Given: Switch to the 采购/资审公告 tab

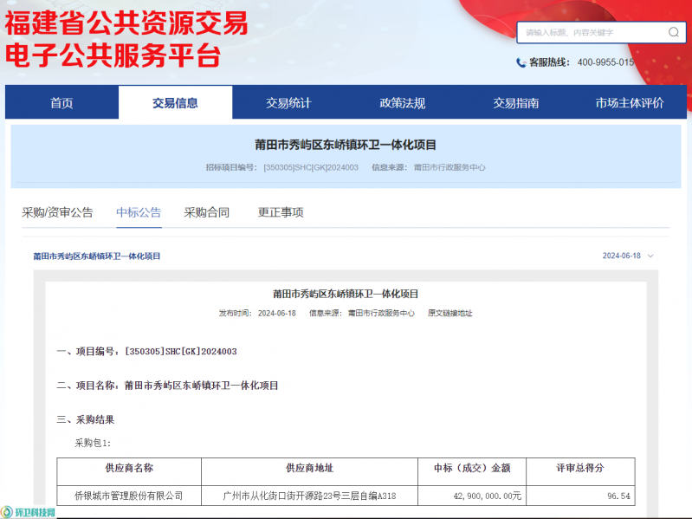Looking at the screenshot, I should pyautogui.click(x=57, y=212).
